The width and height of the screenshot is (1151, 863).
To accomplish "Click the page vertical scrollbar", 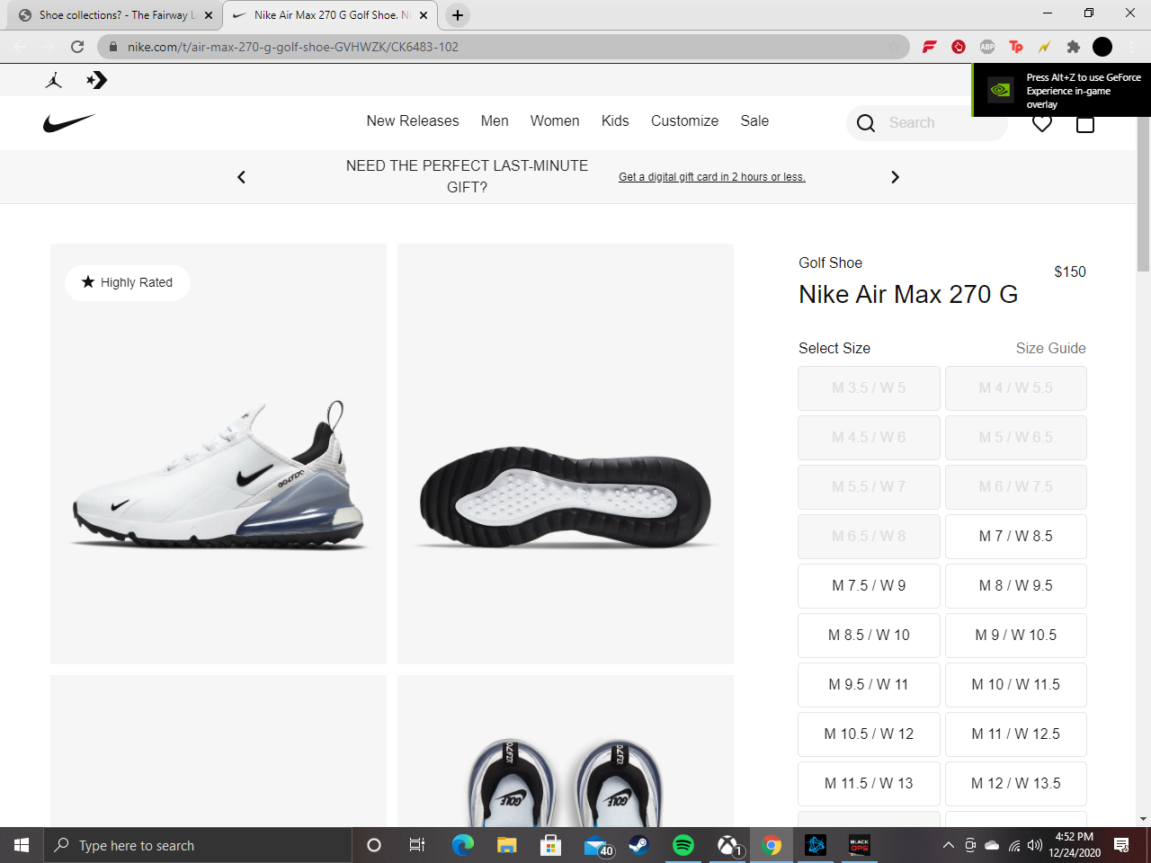I will pyautogui.click(x=1143, y=193).
